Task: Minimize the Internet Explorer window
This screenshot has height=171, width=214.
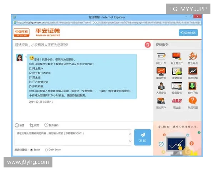Action: [186, 17]
